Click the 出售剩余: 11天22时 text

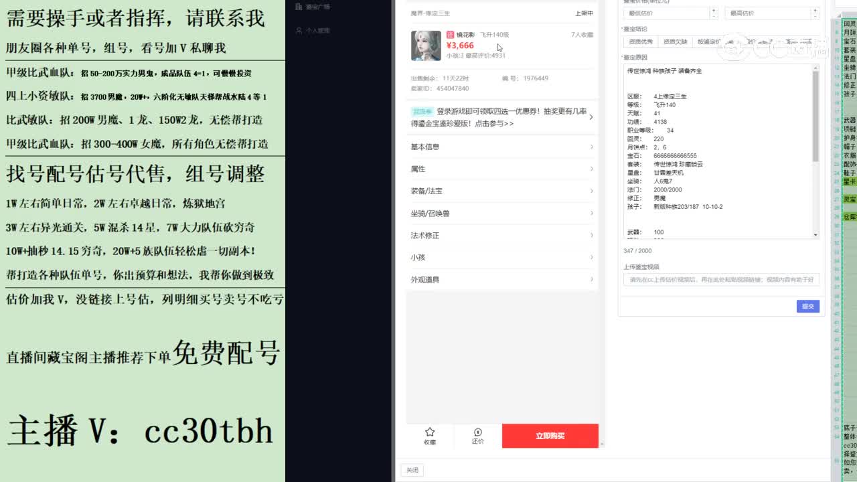[440, 78]
